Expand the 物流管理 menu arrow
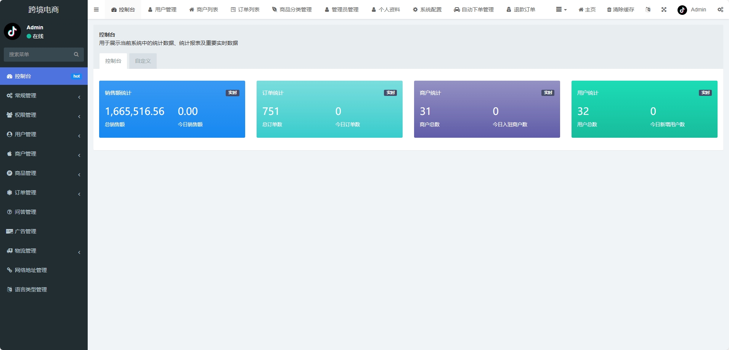Image resolution: width=729 pixels, height=350 pixels. pos(79,252)
